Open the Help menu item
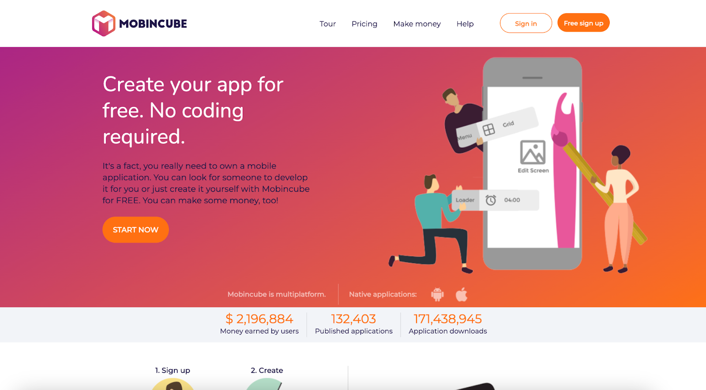706x390 pixels. coord(465,24)
